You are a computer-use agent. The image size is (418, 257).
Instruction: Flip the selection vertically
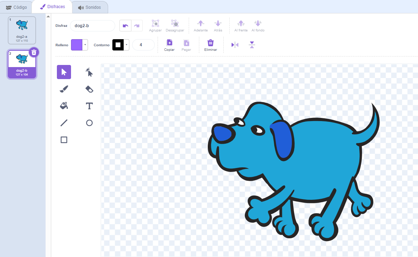[252, 45]
